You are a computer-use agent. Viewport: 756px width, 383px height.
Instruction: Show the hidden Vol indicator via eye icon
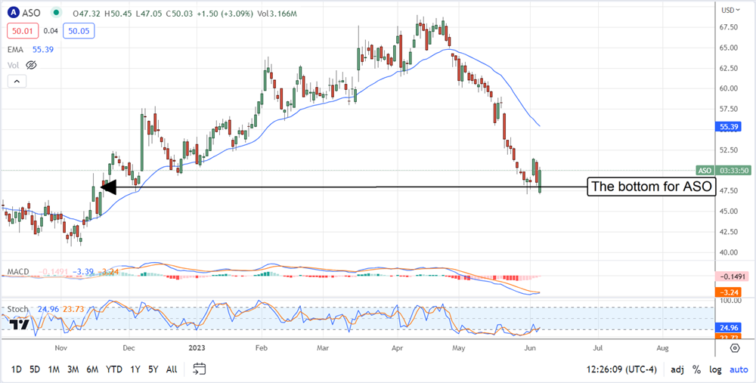(x=29, y=65)
